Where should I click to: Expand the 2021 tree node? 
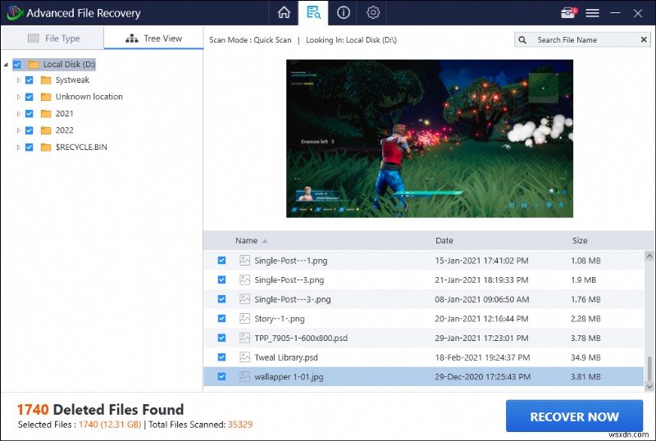click(x=18, y=113)
